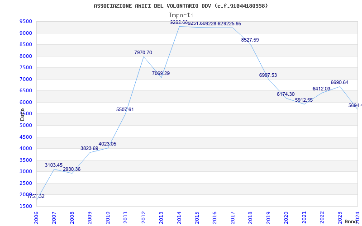Click the x-axis year 2018
Screen dimensions: 362x226
251,218
